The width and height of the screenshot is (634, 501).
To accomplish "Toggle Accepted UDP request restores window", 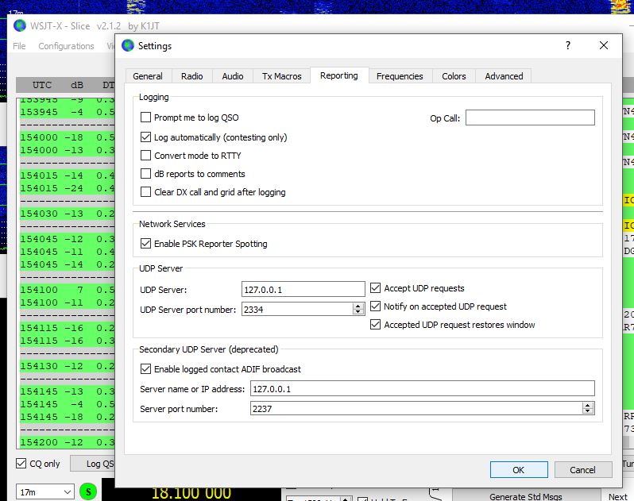I will pos(375,325).
